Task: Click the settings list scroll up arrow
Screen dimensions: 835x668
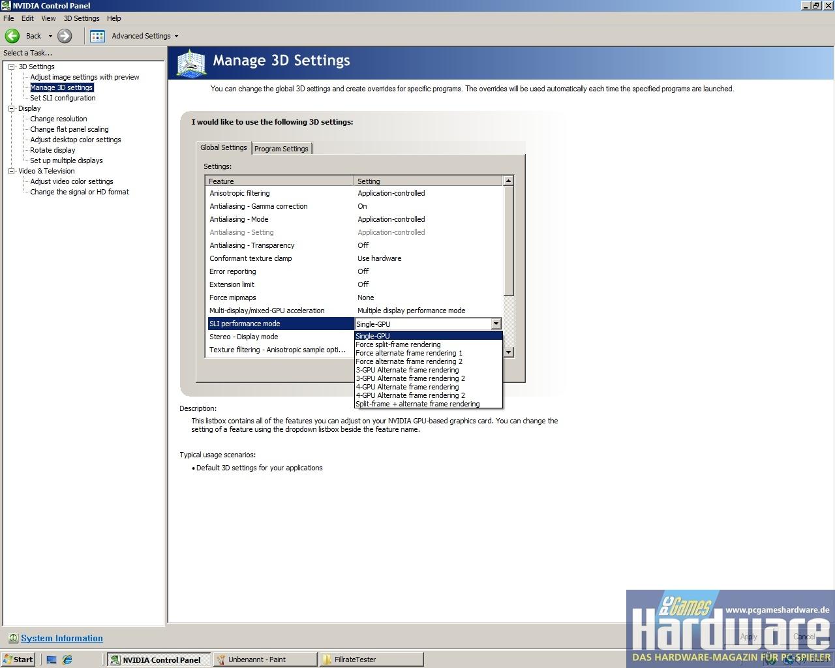Action: (509, 181)
